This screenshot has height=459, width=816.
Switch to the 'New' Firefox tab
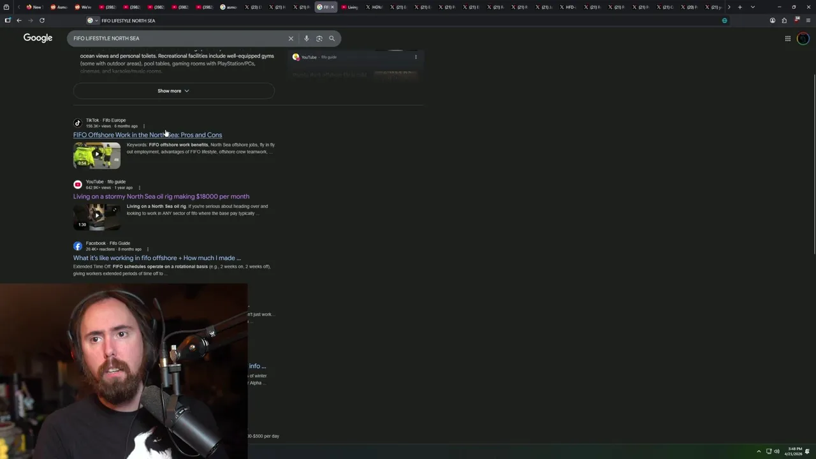pyautogui.click(x=34, y=7)
